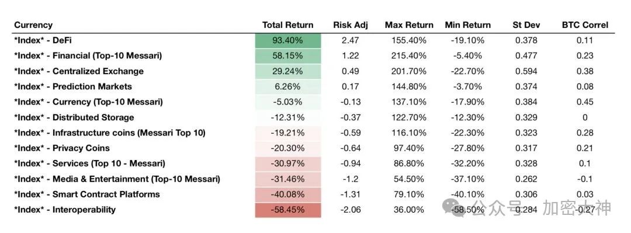The width and height of the screenshot is (631, 233).
Task: Select the Index - DeFi row label
Action: point(43,41)
